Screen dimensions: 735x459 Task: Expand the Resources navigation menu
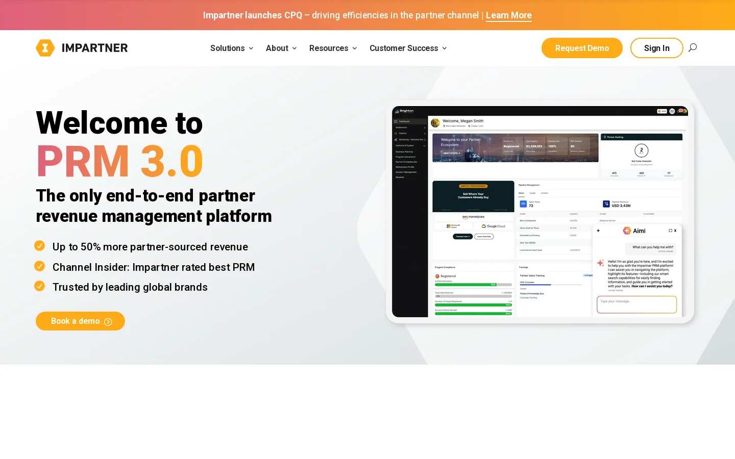(333, 48)
